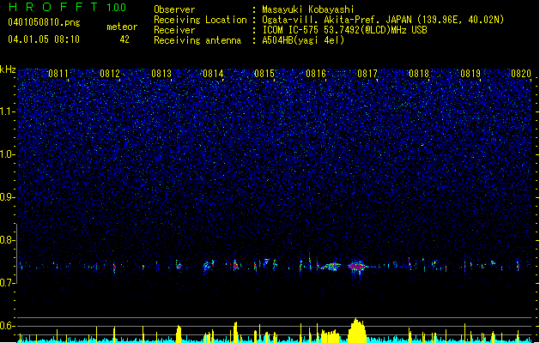Click the Receiving Location label
540x343 pixels.
coord(200,20)
